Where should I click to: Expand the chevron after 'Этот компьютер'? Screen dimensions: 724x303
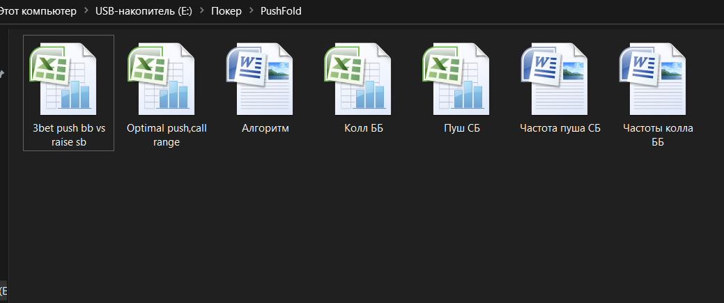coord(86,12)
